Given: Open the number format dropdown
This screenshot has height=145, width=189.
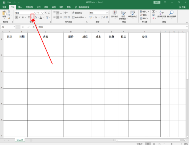Looking at the screenshot, I should [107, 13].
